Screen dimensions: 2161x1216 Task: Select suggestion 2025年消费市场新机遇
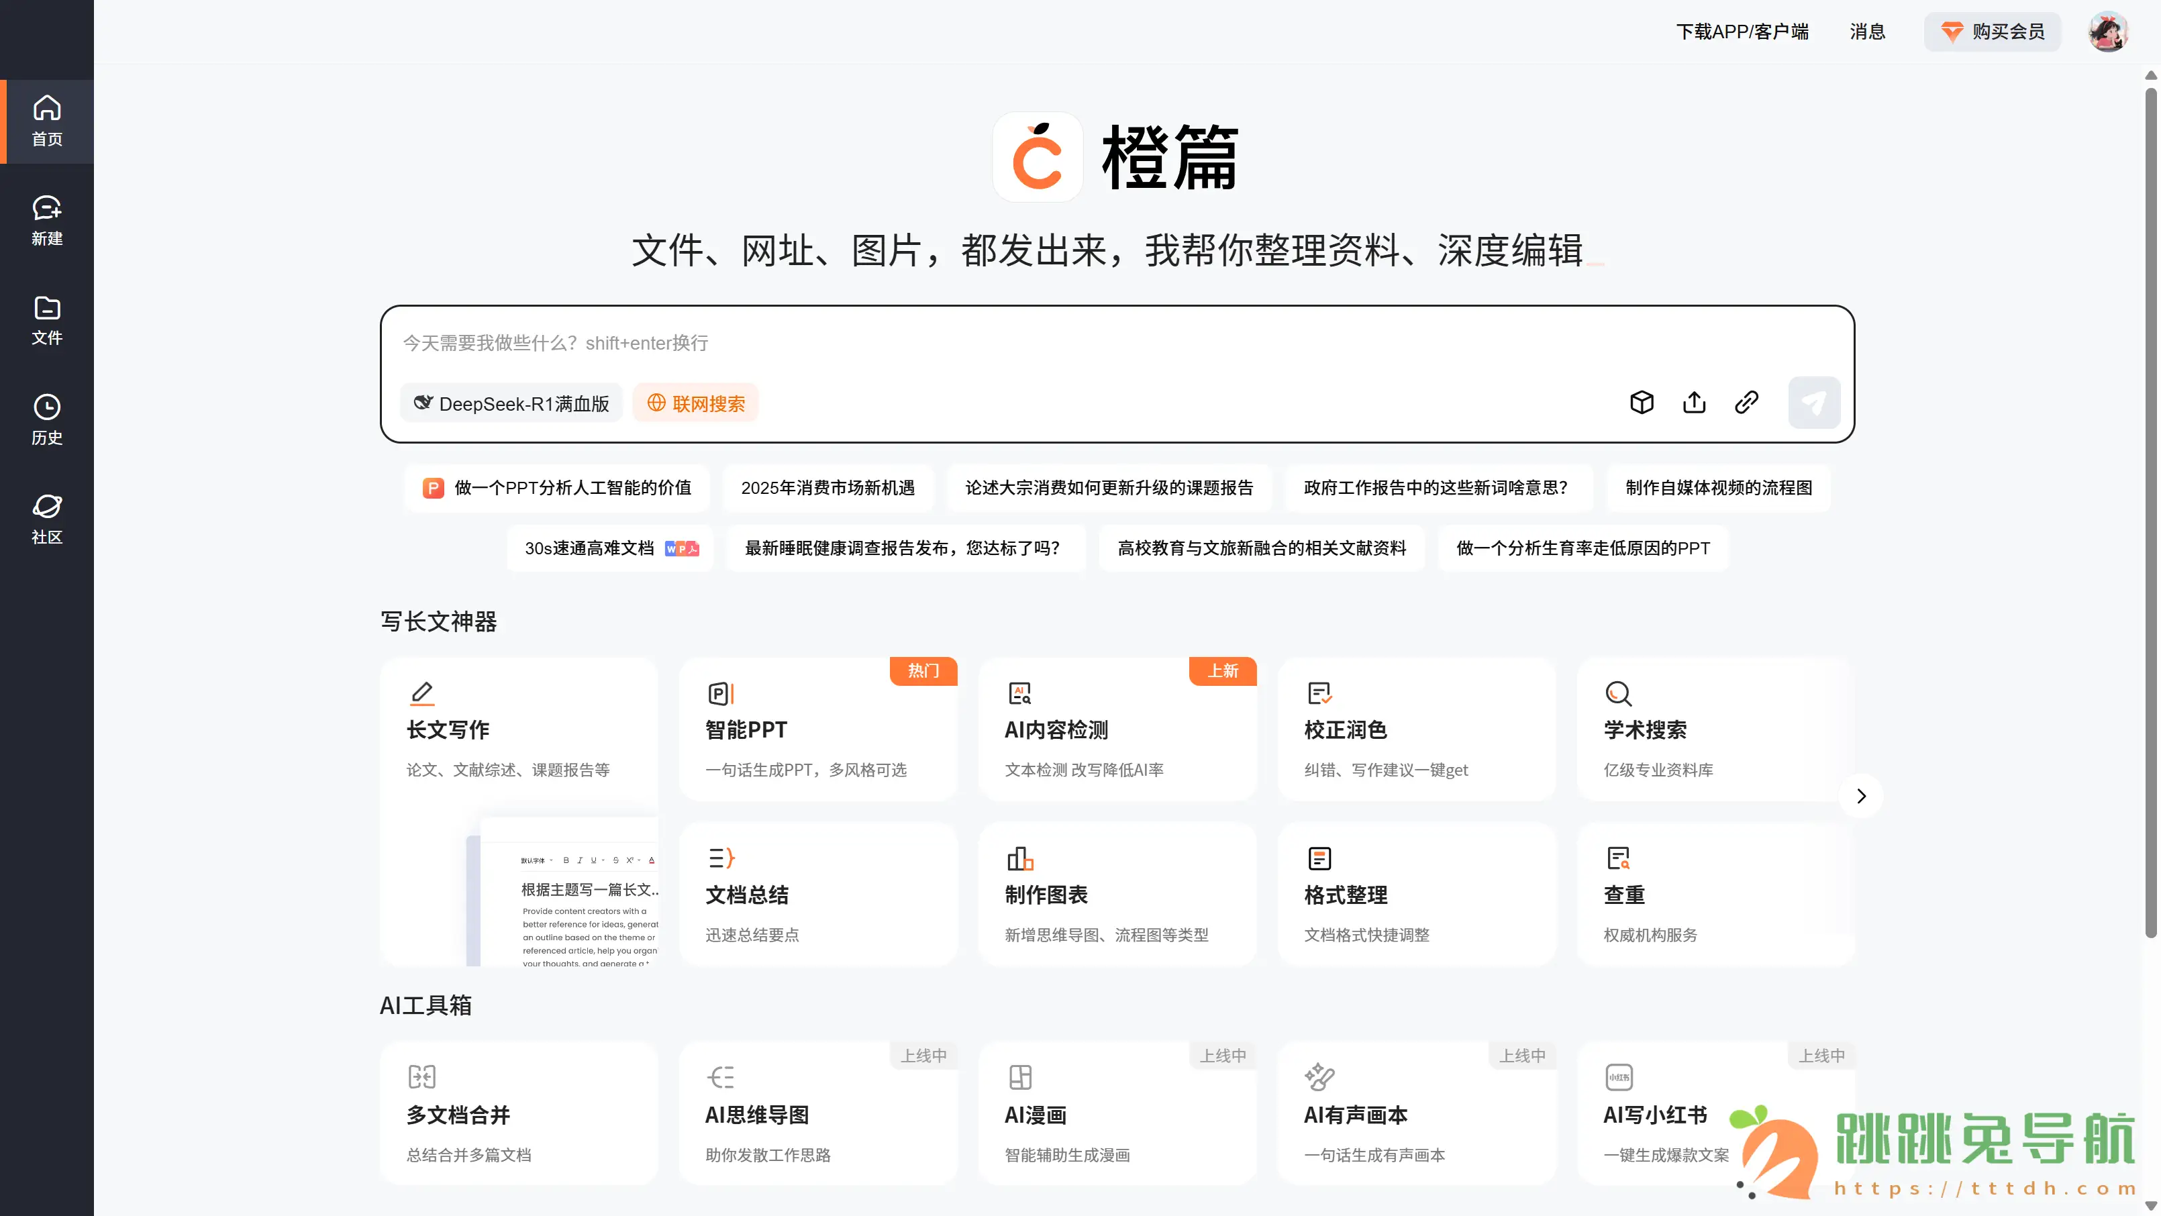coord(828,488)
